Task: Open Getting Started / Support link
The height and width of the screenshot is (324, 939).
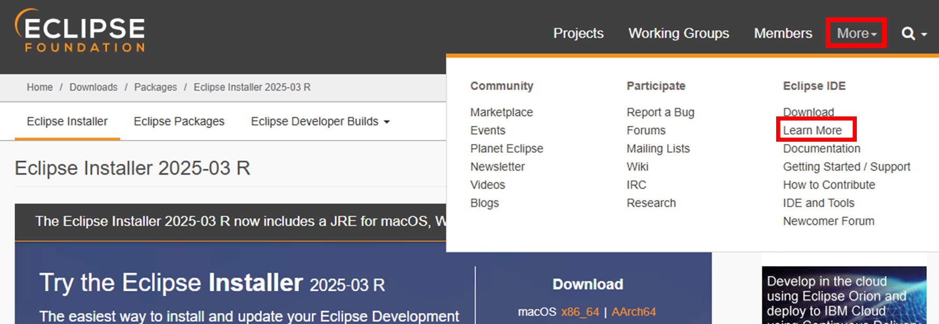Action: [x=847, y=166]
